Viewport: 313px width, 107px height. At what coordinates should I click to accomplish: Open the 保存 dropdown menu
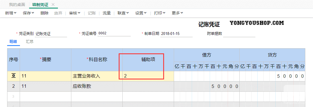pyautogui.click(x=28, y=13)
